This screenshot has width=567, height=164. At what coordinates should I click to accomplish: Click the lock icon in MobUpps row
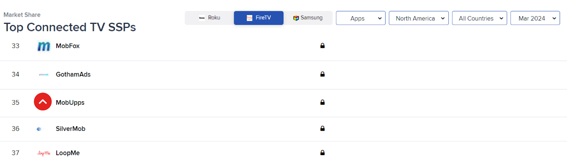[322, 102]
